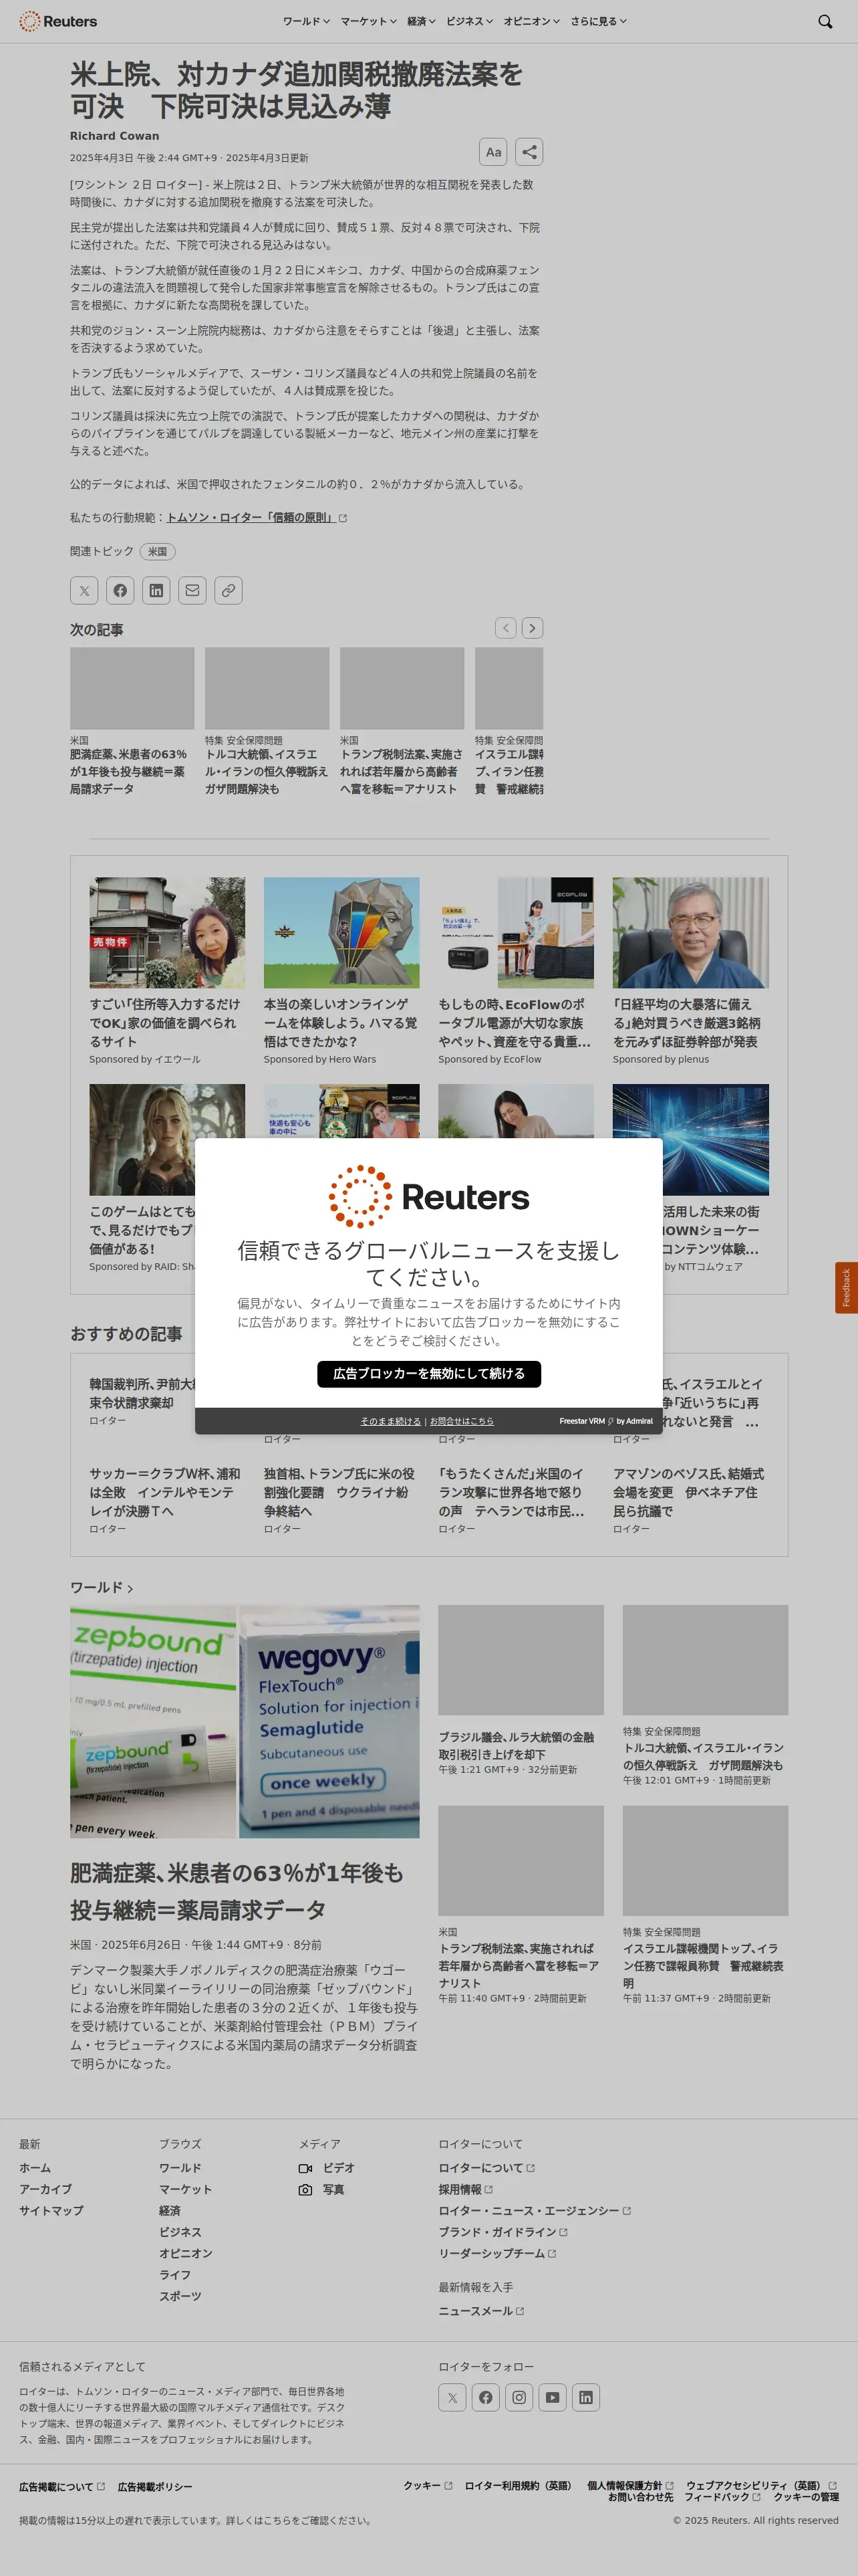The image size is (858, 2576).
Task: Click the share icon next to Aa
Action: pos(529,152)
